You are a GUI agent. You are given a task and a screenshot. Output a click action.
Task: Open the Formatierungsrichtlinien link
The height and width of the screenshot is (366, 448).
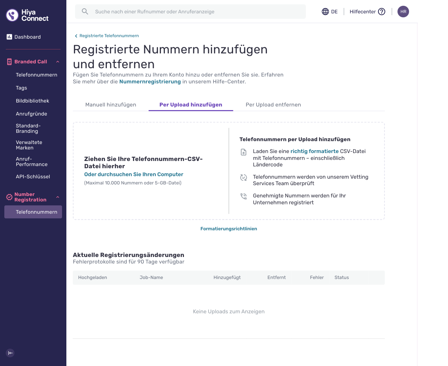click(229, 229)
